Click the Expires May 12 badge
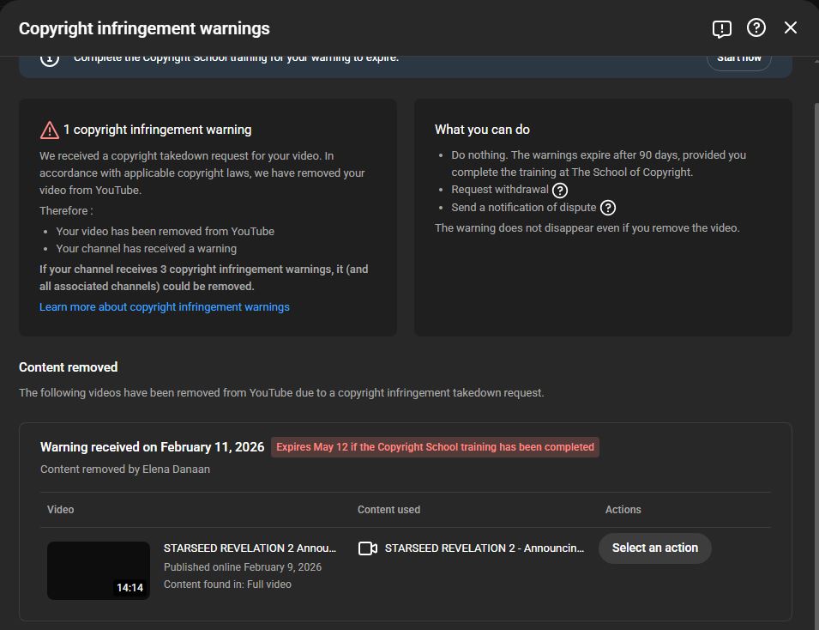 [435, 447]
